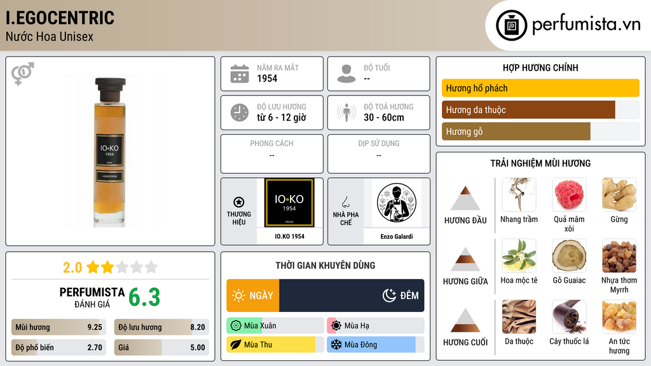Click the flower icon for Mùa Xuân

[x=236, y=326]
